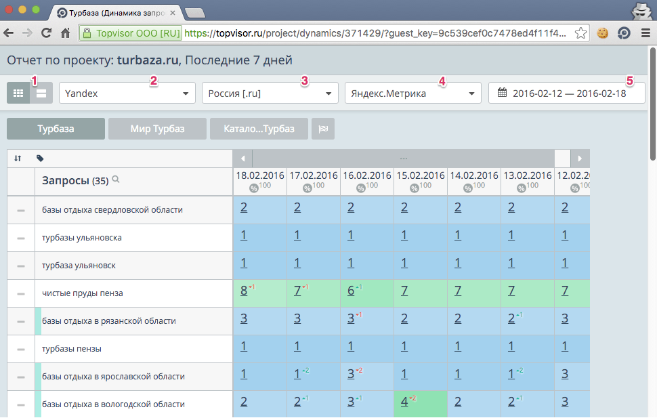This screenshot has height=418, width=657.
Task: Open position 6 on 16.02.2016
Action: [351, 291]
